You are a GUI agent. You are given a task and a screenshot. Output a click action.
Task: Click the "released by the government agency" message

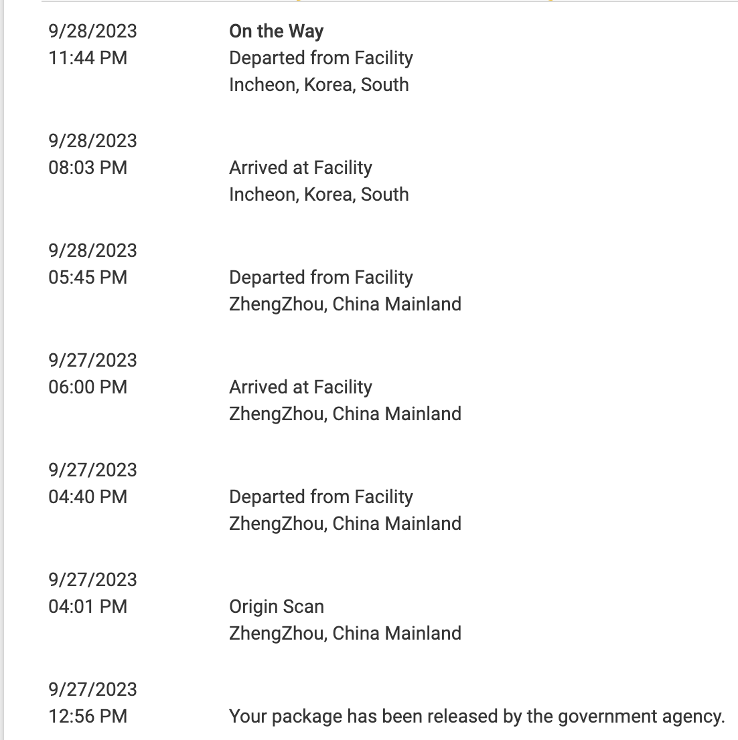coord(477,717)
